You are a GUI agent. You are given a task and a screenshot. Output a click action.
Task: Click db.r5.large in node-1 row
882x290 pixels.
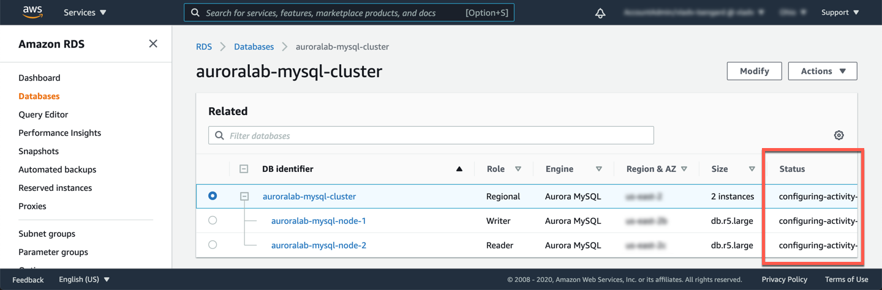pyautogui.click(x=732, y=221)
